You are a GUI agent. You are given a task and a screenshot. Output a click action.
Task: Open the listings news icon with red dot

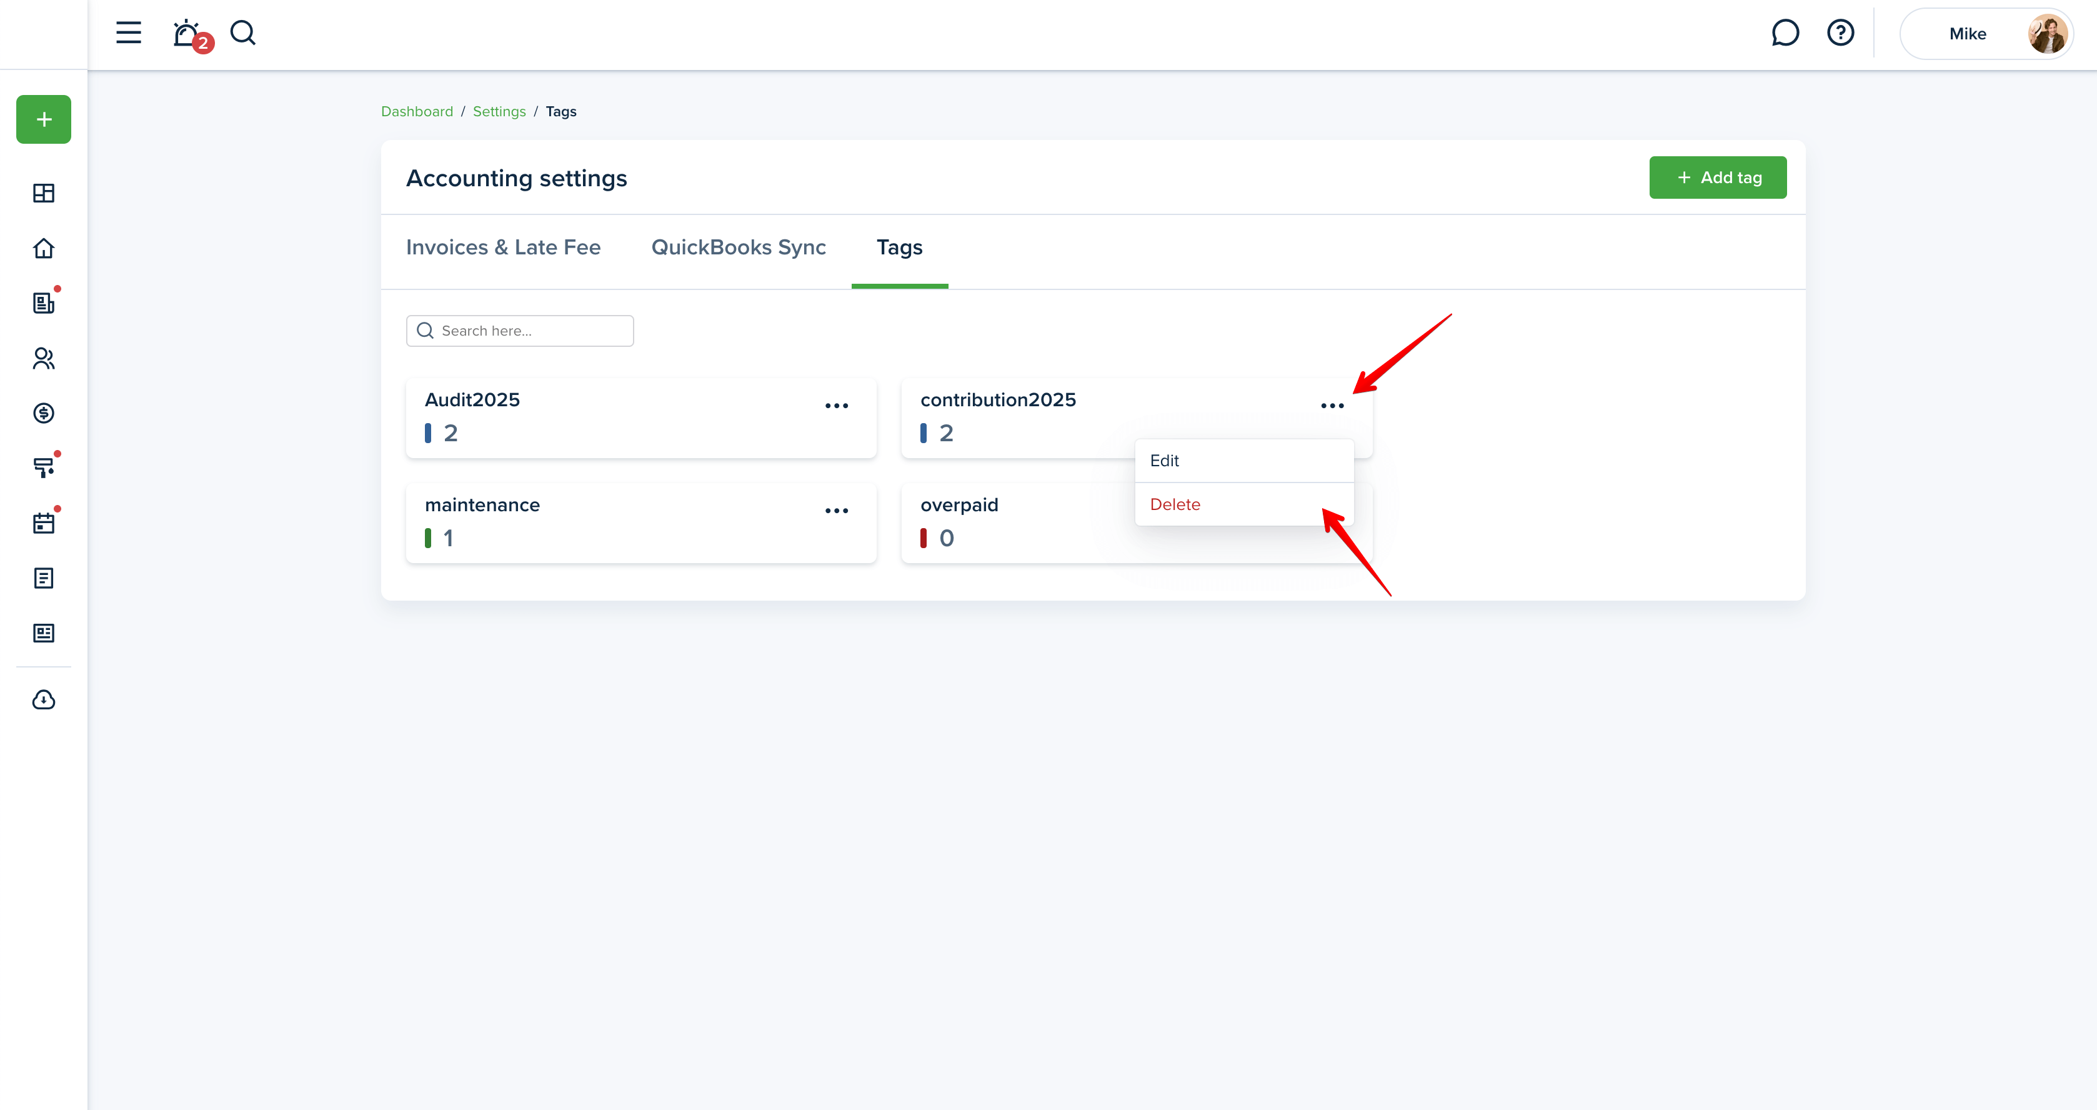click(44, 302)
